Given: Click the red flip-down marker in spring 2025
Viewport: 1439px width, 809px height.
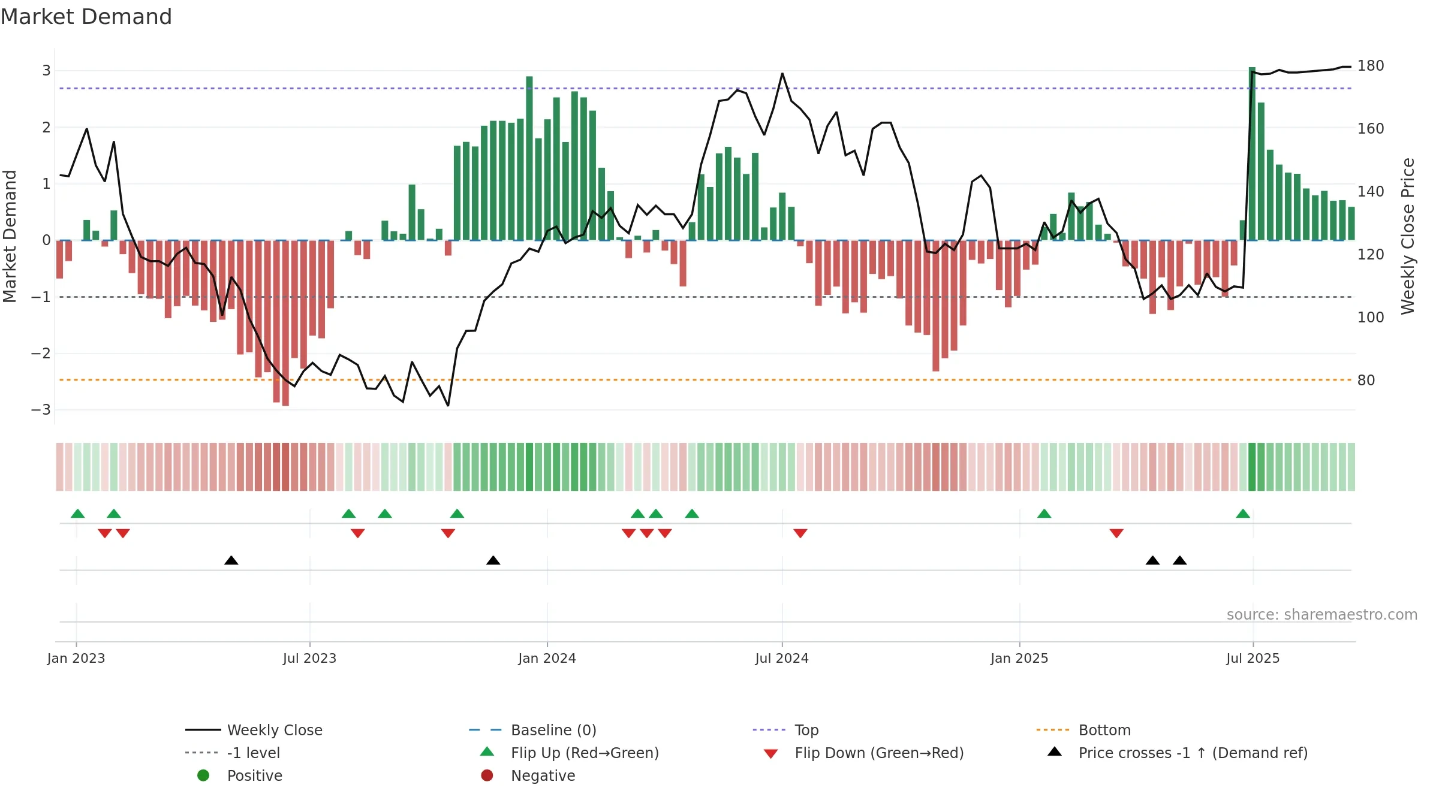Looking at the screenshot, I should click(1116, 533).
